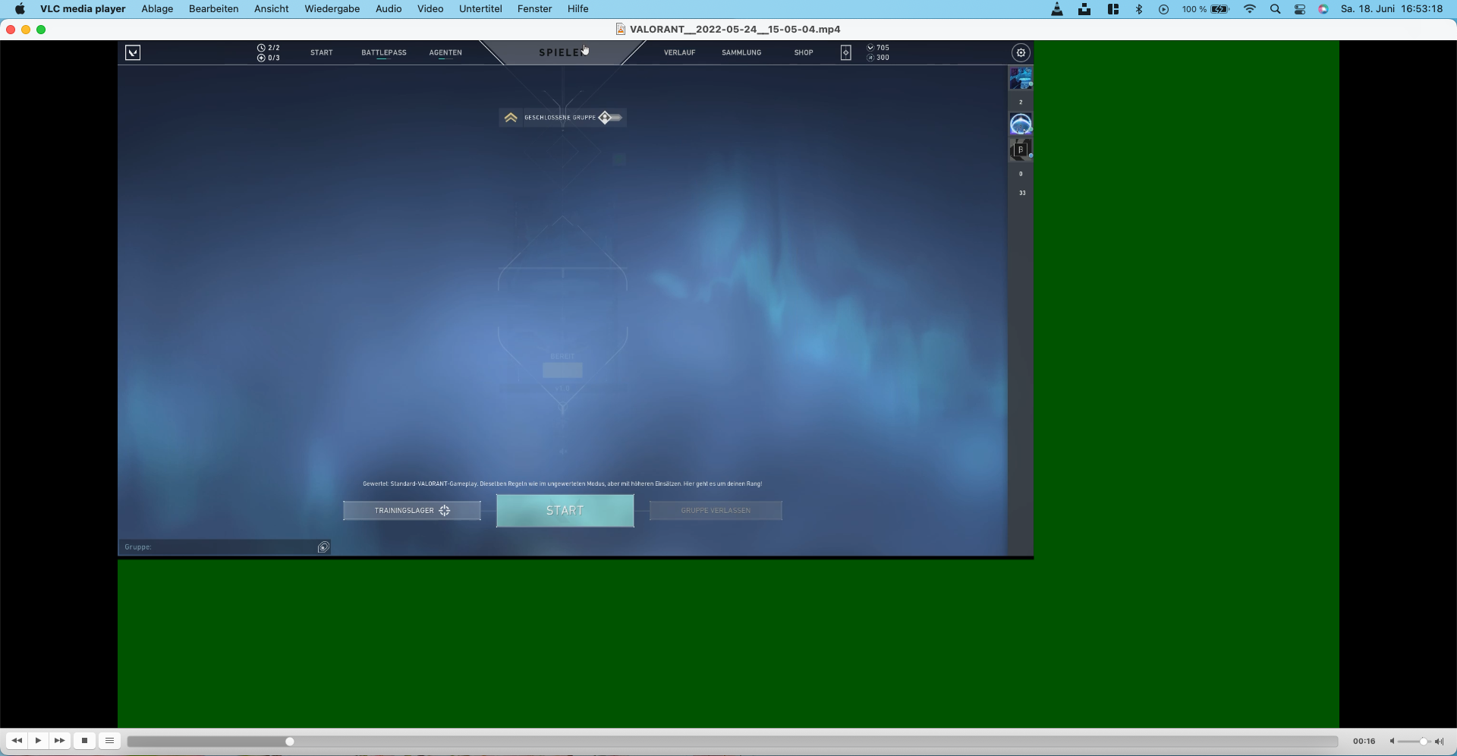
Task: Open Spotlight search
Action: 1275,9
